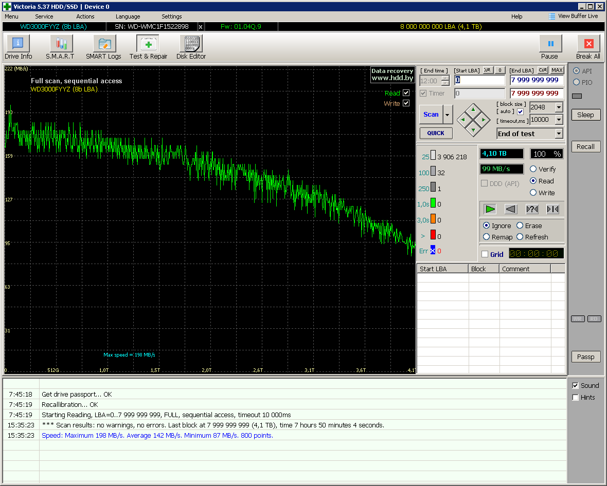607x486 pixels.
Task: Open the Drive Info panel
Action: click(x=18, y=47)
